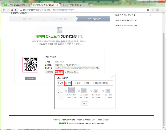Click the 코드인쇄 print button
Viewport: 166px width, 130px height.
[49, 72]
